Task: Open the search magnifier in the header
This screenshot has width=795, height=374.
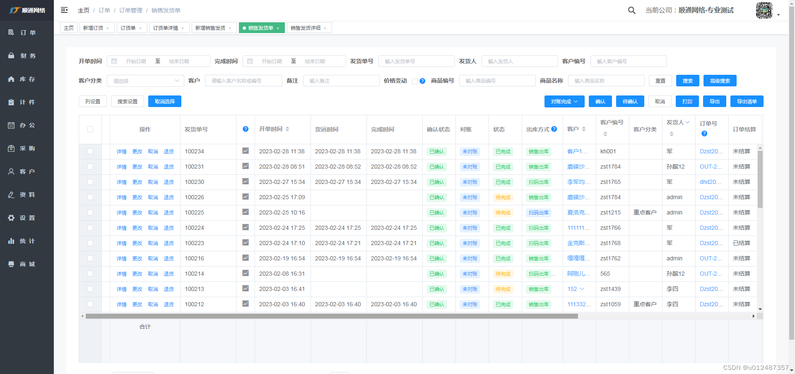Action: pos(631,10)
